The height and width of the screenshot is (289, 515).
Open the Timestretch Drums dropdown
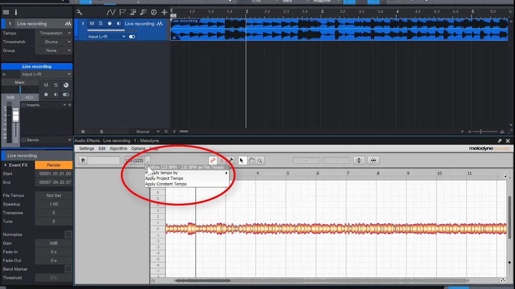pyautogui.click(x=54, y=42)
